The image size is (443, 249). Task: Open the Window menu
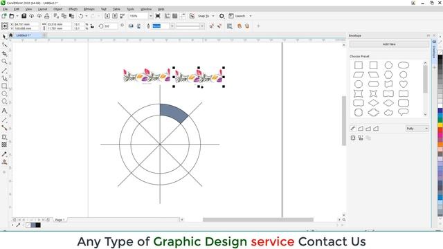coord(146,9)
